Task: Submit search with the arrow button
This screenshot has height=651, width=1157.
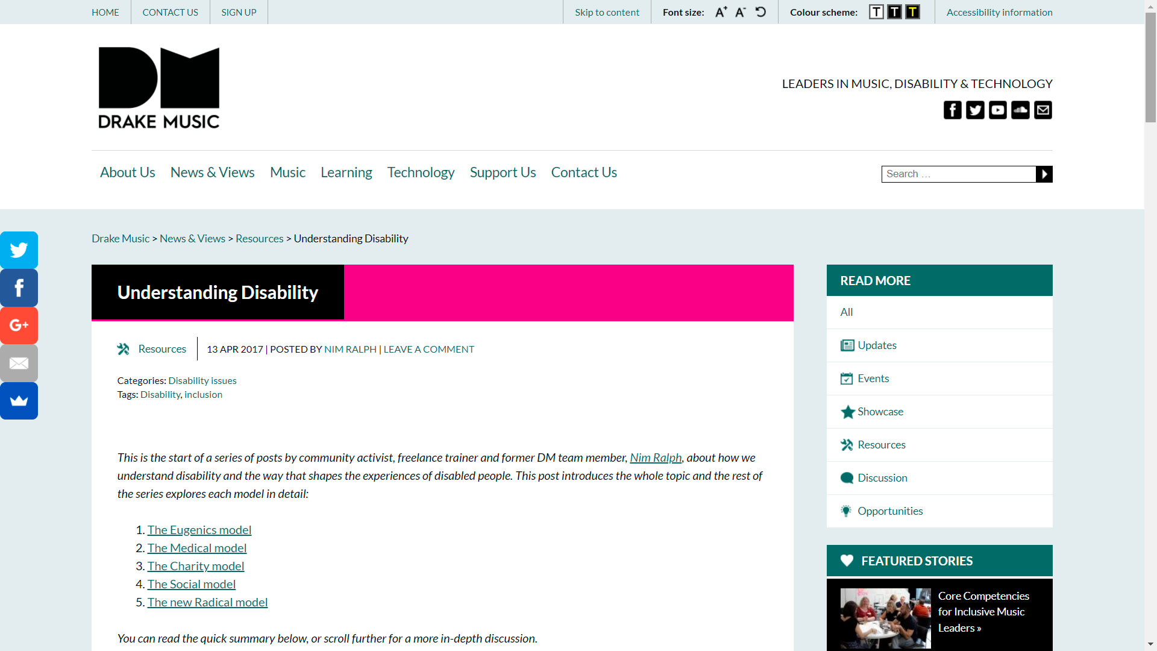Action: pyautogui.click(x=1044, y=174)
